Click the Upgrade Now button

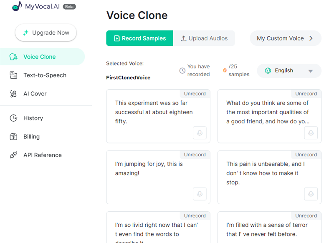[46, 33]
